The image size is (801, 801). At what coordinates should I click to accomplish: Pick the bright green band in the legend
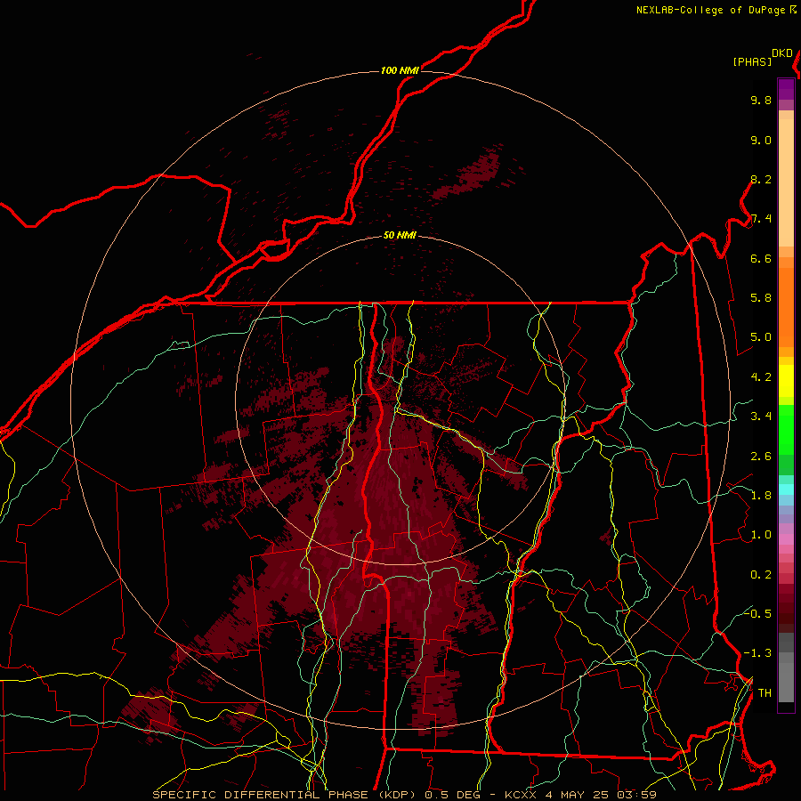tap(786, 429)
